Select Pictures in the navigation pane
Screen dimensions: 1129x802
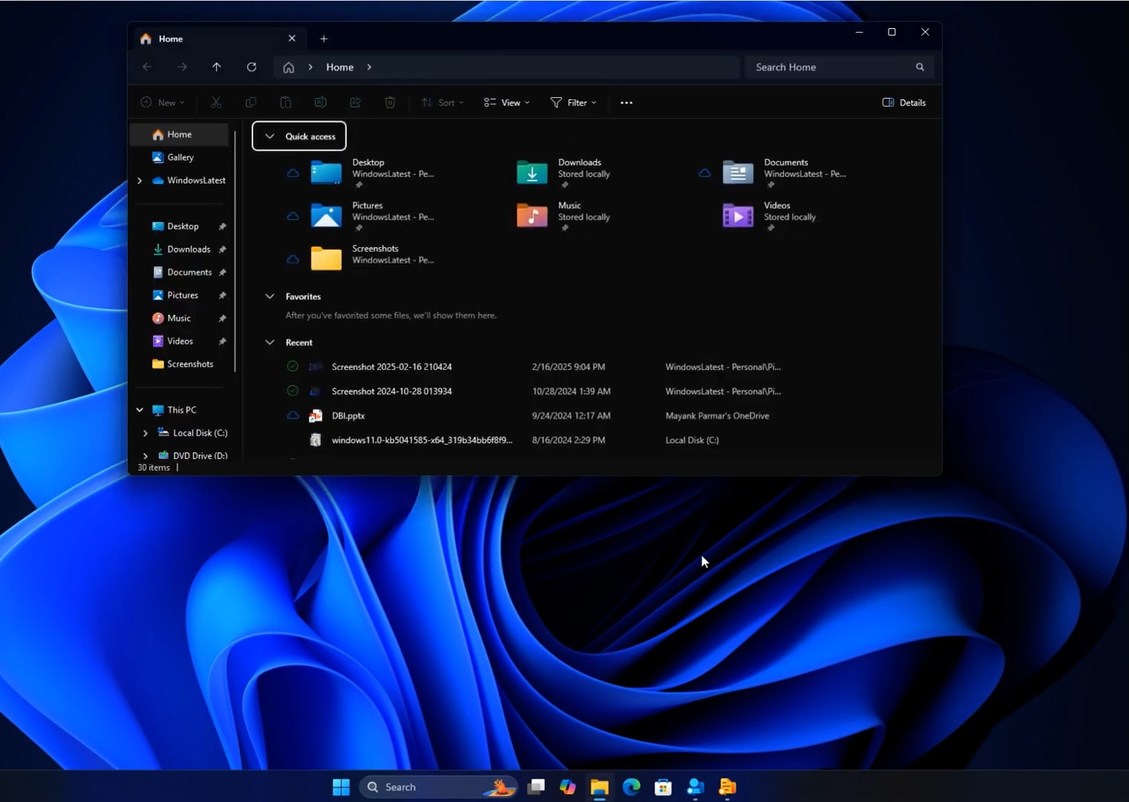tap(180, 296)
